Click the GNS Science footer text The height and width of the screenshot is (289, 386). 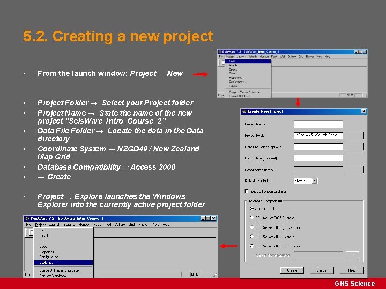click(355, 283)
